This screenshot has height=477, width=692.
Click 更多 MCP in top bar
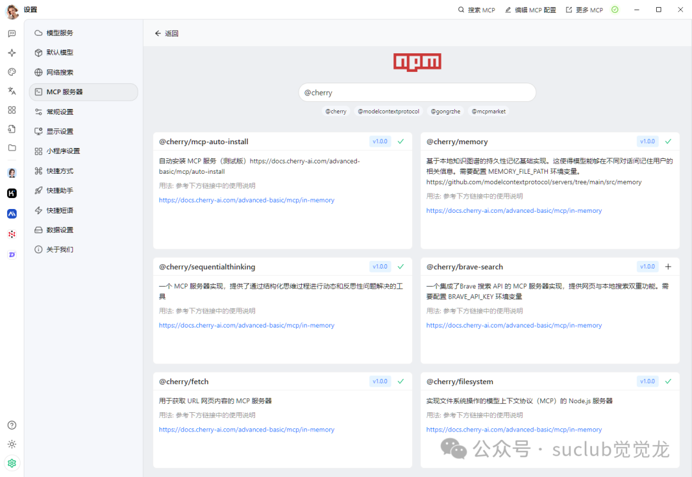[584, 10]
